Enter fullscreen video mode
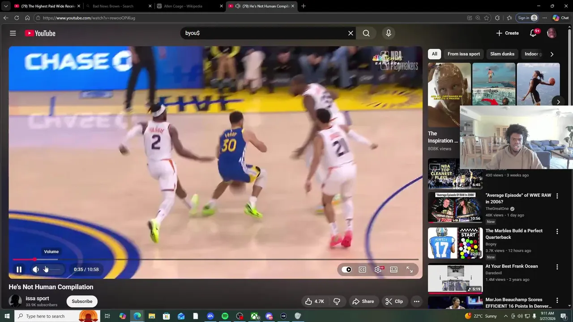573x322 pixels. 409,269
